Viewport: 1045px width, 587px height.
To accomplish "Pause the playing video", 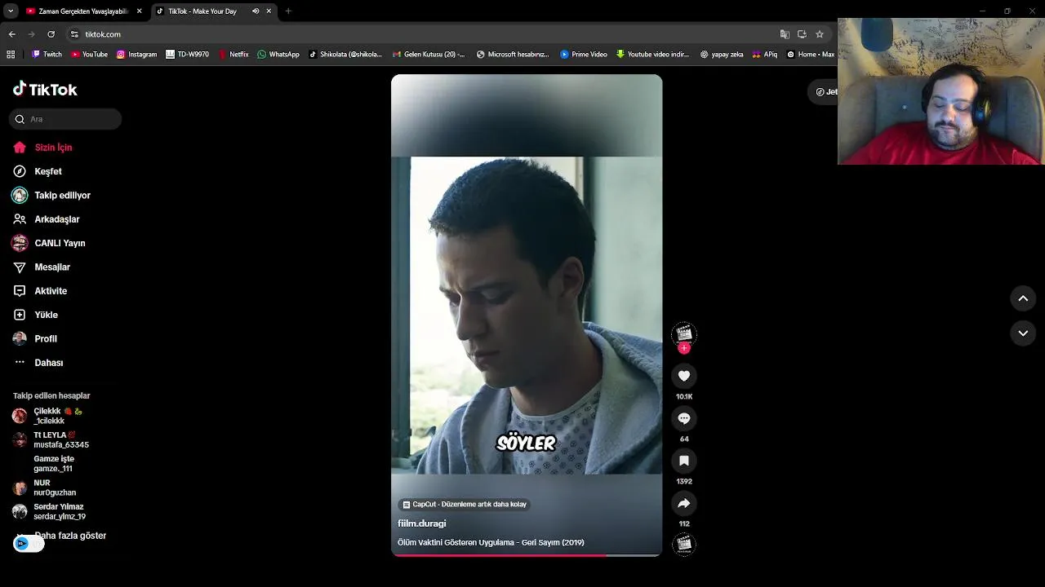I will [x=527, y=315].
